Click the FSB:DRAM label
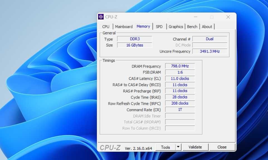This screenshot has width=268, height=160. coord(152,72)
